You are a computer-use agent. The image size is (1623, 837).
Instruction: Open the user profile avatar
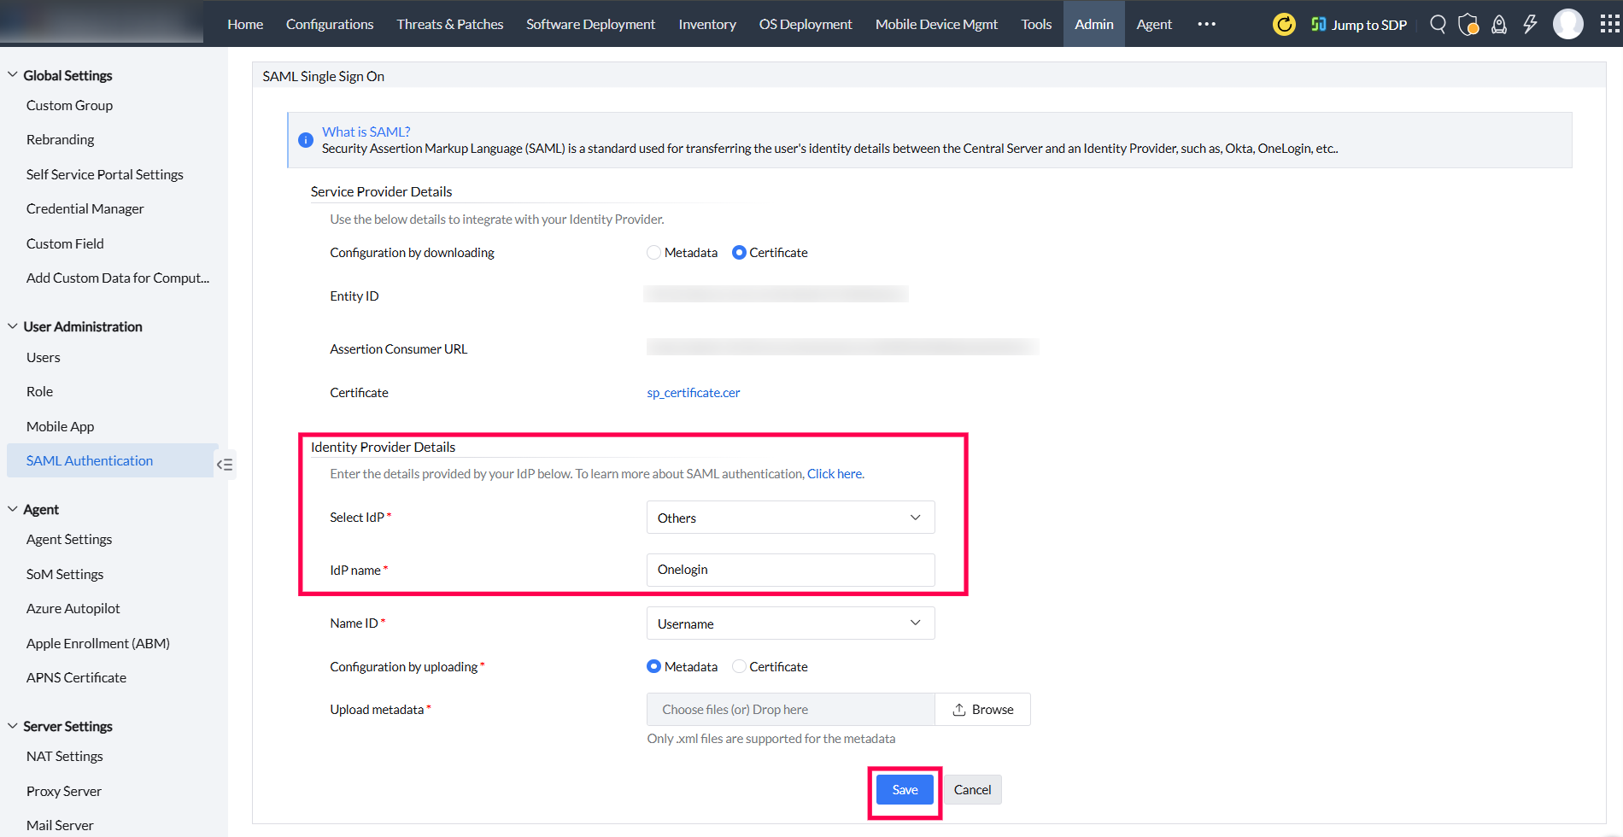[1568, 24]
